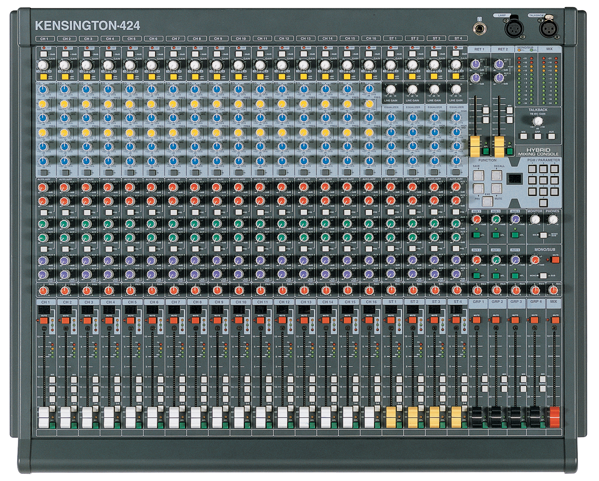This screenshot has height=481, width=599.
Task: Toggle Talkback MIX routing button
Action: 524,136
